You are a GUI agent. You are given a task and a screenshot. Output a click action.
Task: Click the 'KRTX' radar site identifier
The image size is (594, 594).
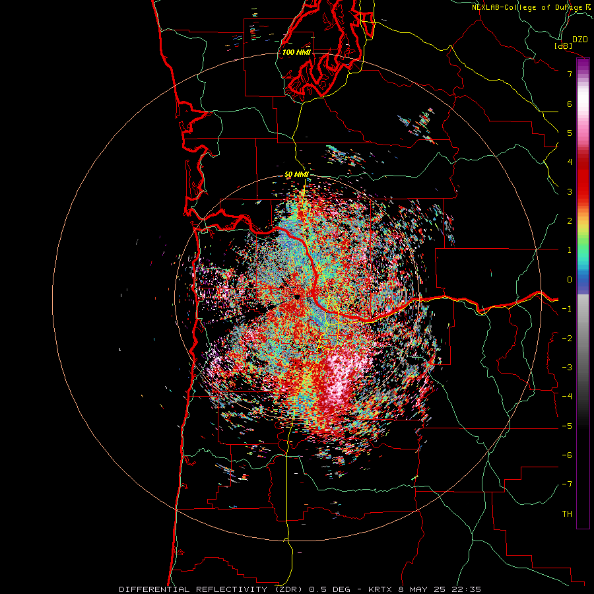(x=381, y=589)
